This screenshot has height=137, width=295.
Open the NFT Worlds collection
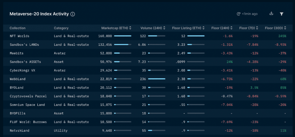coord(19,36)
